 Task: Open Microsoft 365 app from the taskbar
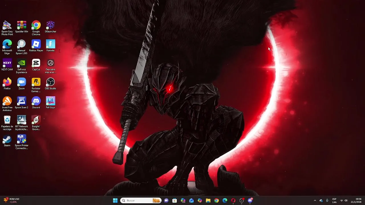point(183,200)
